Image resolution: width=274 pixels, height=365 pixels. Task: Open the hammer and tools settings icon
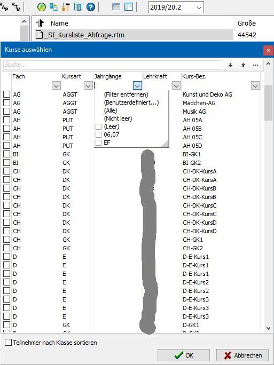66,7
